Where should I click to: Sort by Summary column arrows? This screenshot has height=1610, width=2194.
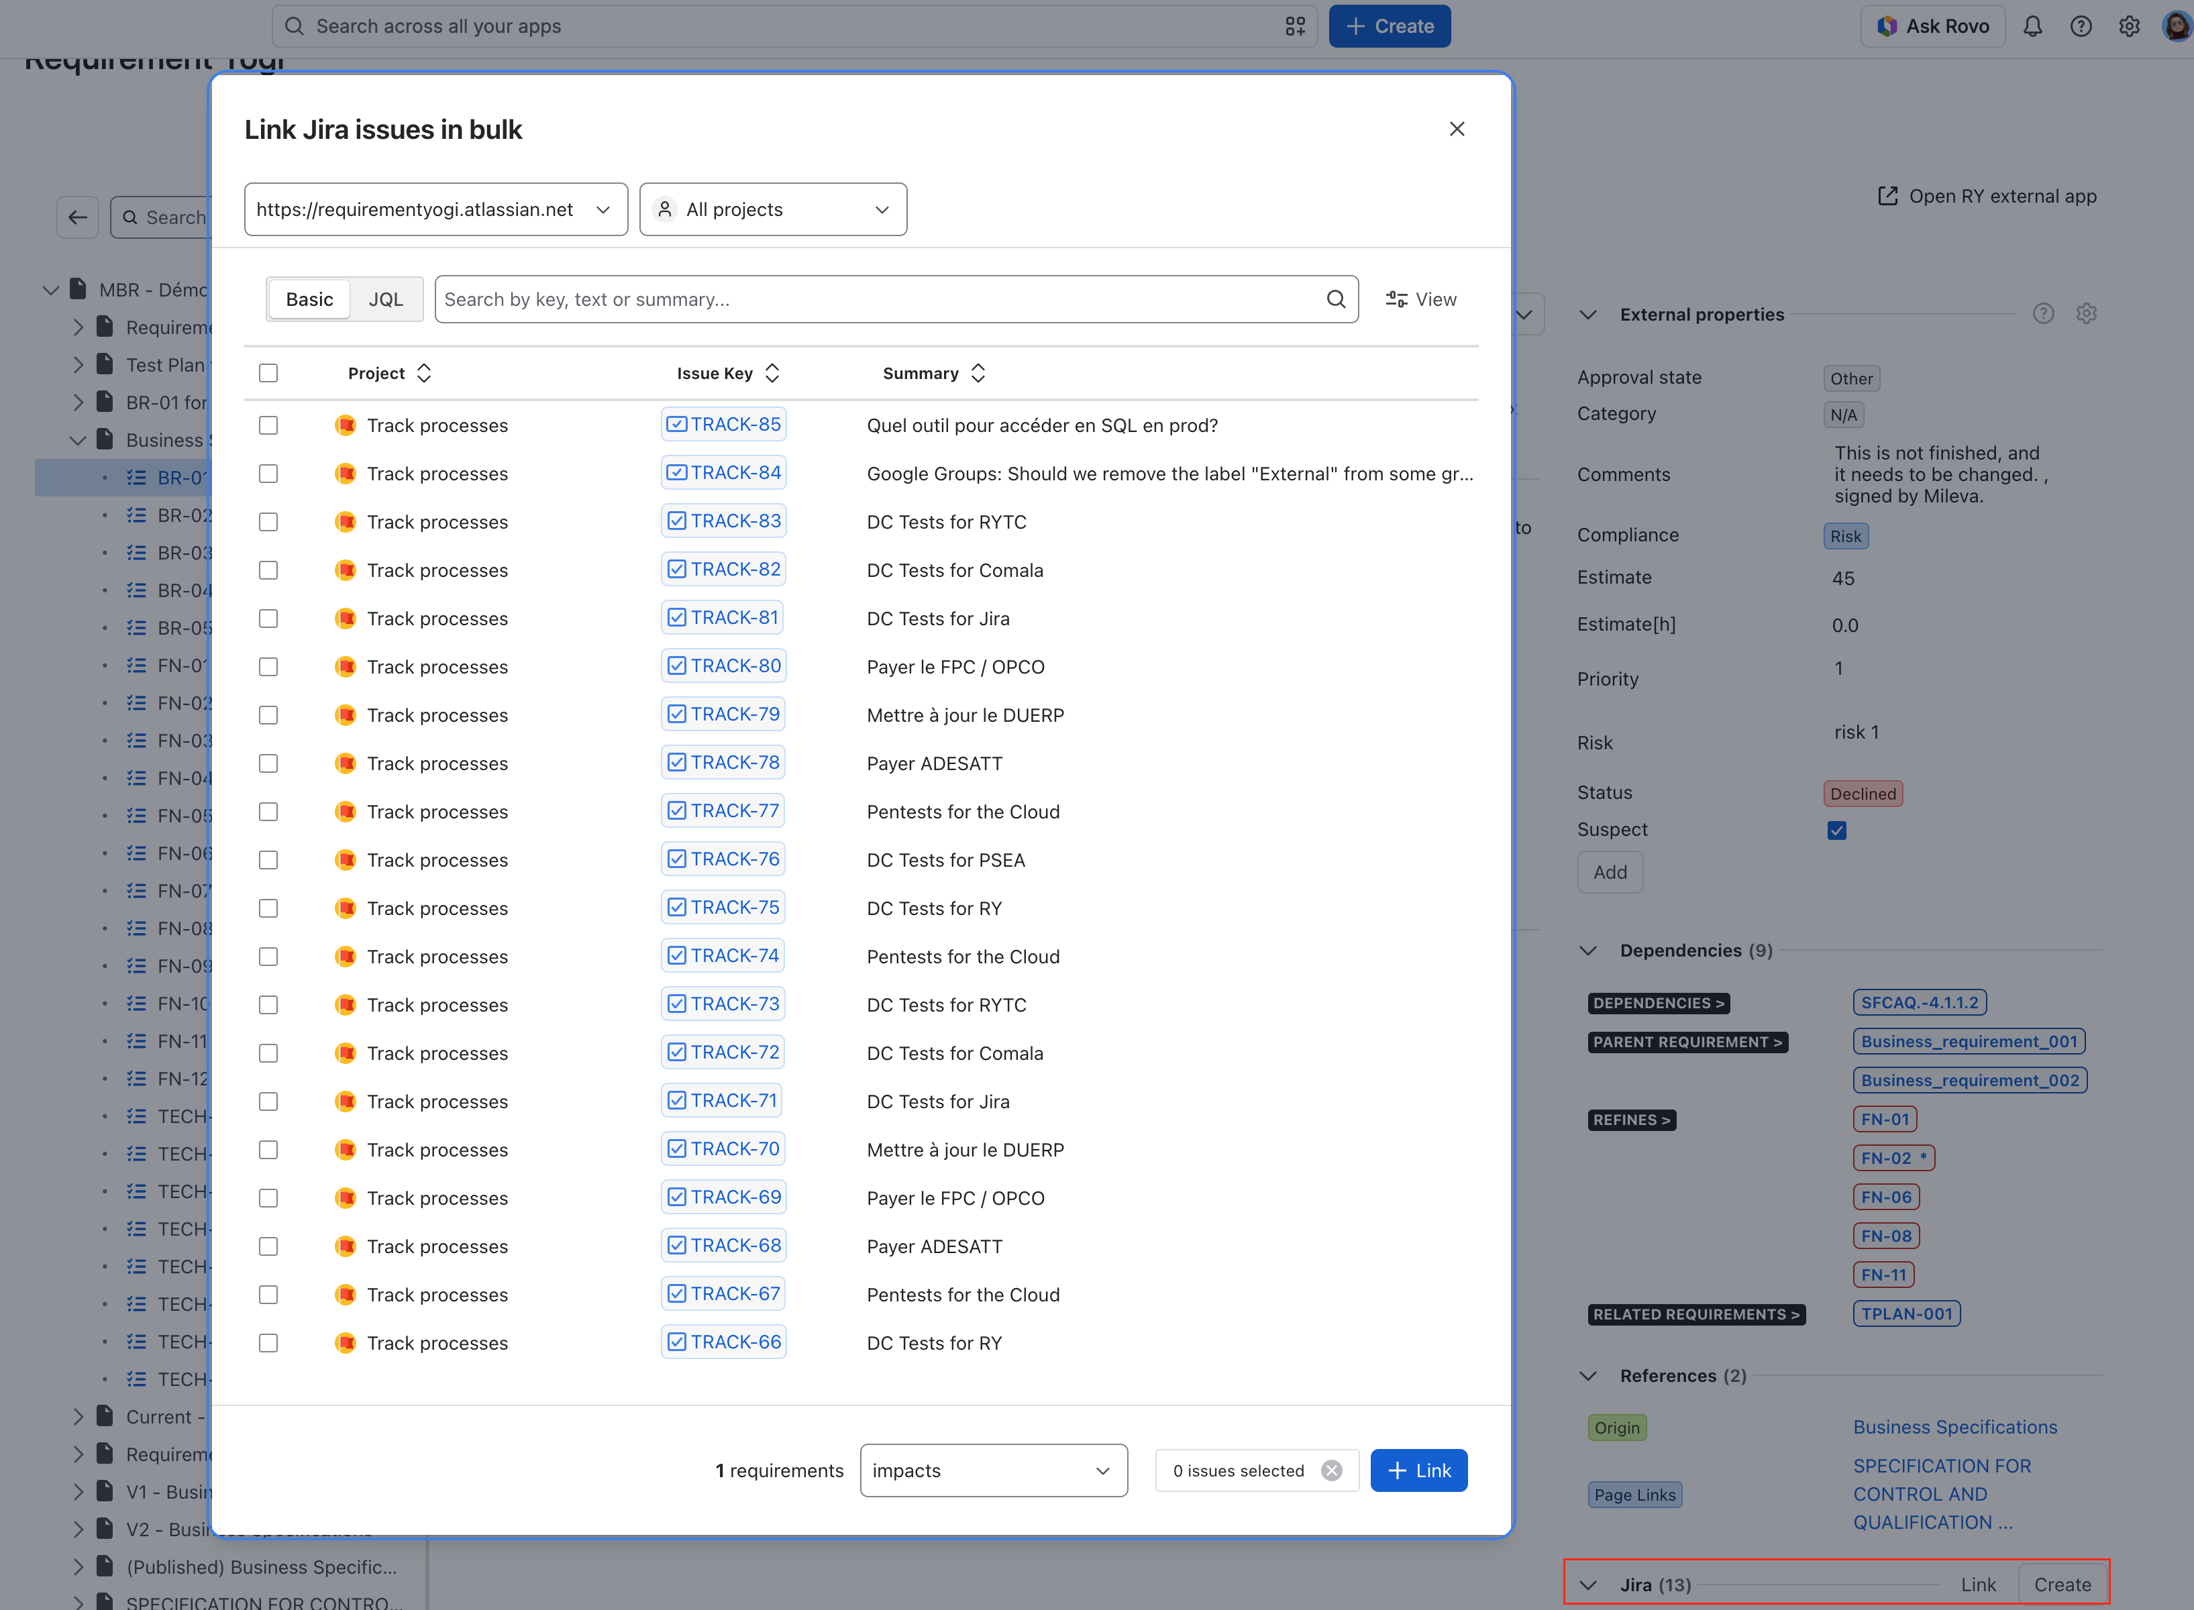(978, 373)
